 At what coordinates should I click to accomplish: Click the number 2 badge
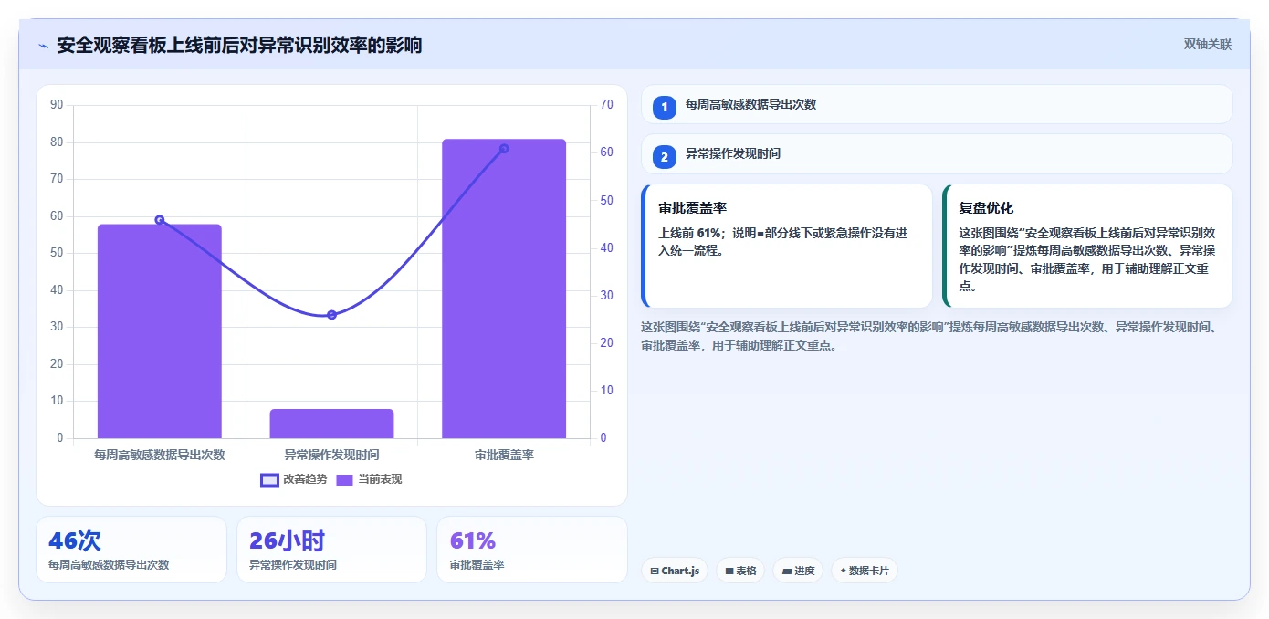click(x=665, y=157)
